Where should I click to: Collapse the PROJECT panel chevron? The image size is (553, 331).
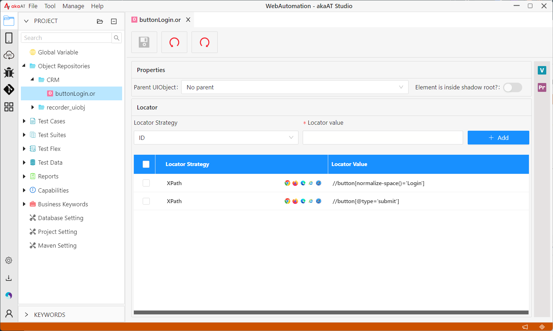26,21
